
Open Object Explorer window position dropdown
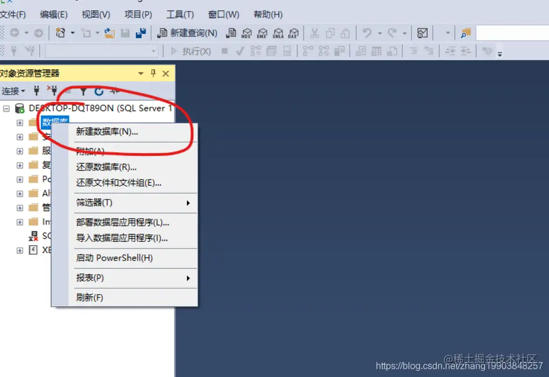[x=141, y=74]
